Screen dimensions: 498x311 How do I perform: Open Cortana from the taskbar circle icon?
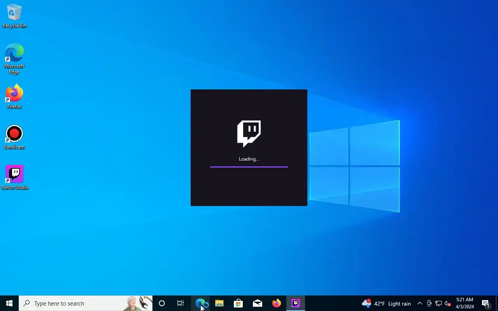click(x=162, y=303)
